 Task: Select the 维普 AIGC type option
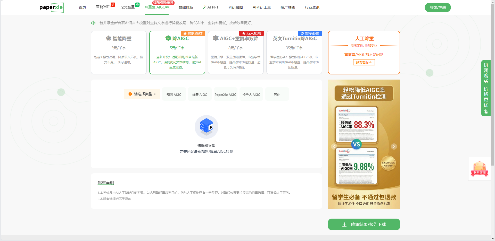tap(200, 94)
